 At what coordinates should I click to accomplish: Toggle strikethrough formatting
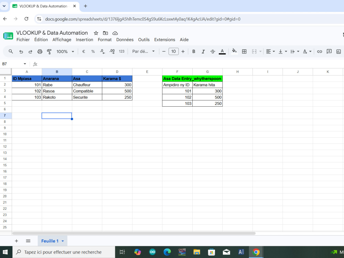213,52
